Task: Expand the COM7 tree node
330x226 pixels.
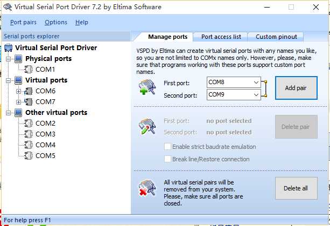Action: (18, 102)
